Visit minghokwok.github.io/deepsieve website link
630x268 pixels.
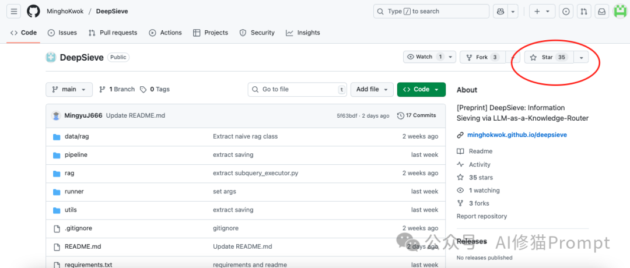[x=517, y=135]
